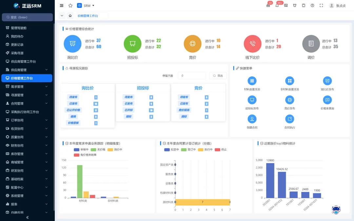Open 询比价发布 shortcut icon
The height and width of the screenshot is (221, 354).
pos(327,81)
